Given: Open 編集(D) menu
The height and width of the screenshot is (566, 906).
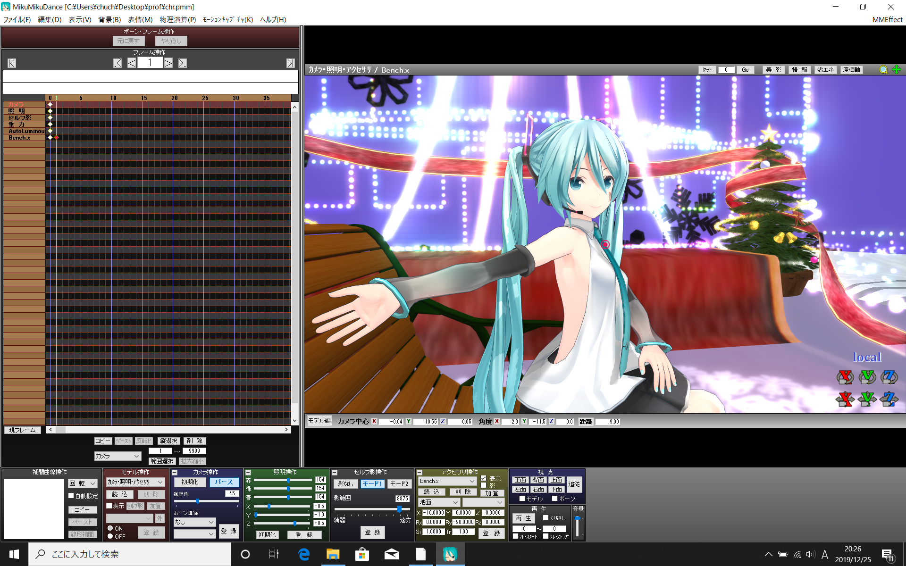Looking at the screenshot, I should 50,19.
